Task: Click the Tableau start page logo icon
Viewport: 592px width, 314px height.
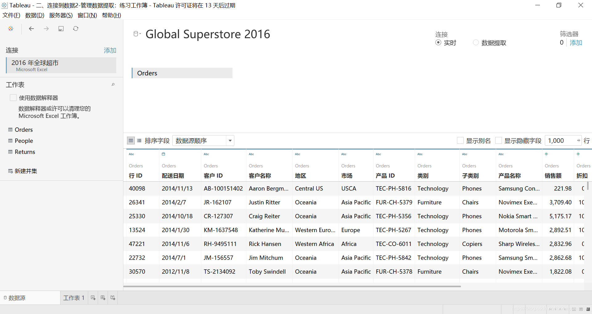Action: click(11, 29)
